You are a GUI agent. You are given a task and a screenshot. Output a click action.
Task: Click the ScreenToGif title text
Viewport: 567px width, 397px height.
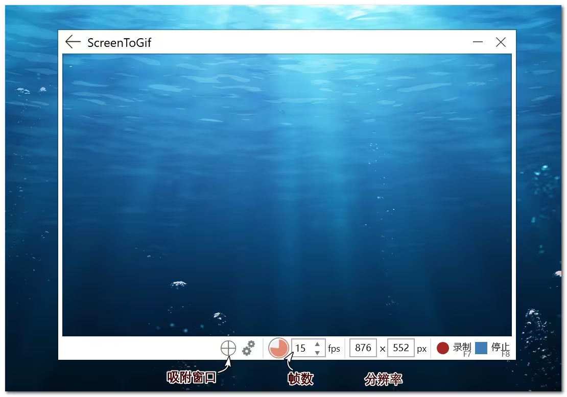(x=120, y=43)
